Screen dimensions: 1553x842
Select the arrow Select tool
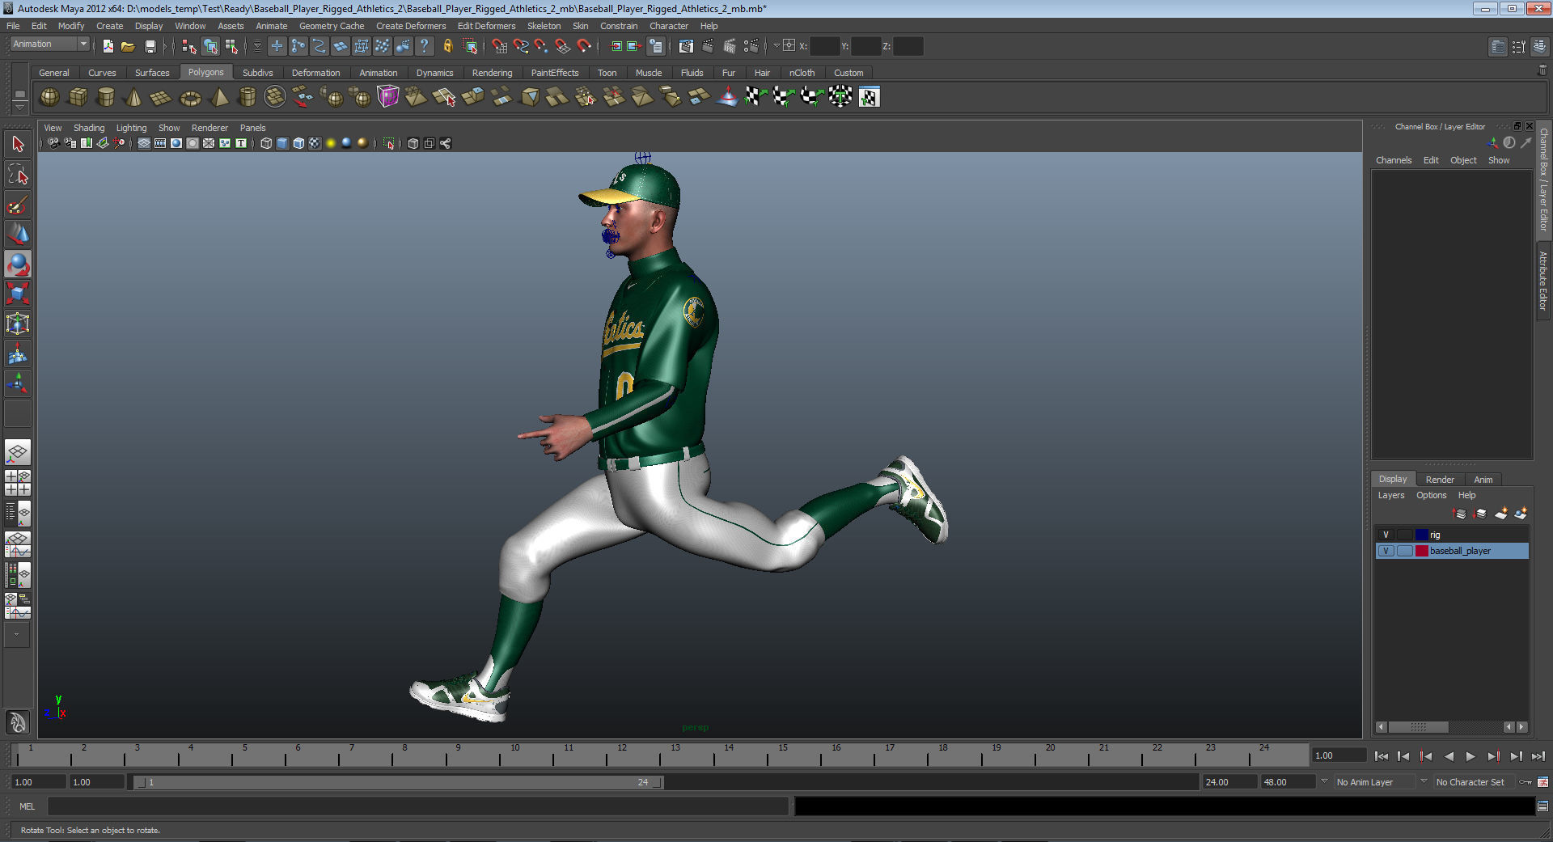pyautogui.click(x=18, y=144)
